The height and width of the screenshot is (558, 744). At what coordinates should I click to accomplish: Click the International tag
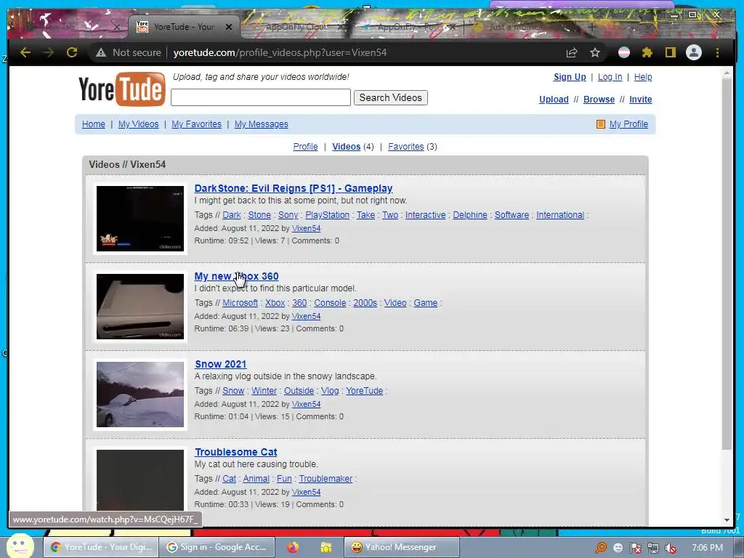[560, 215]
